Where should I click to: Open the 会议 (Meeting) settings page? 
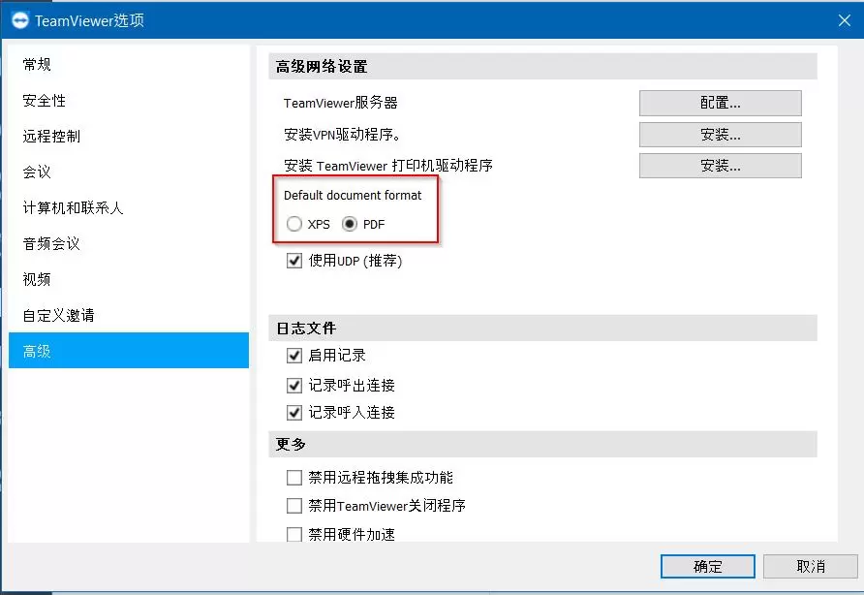36,172
